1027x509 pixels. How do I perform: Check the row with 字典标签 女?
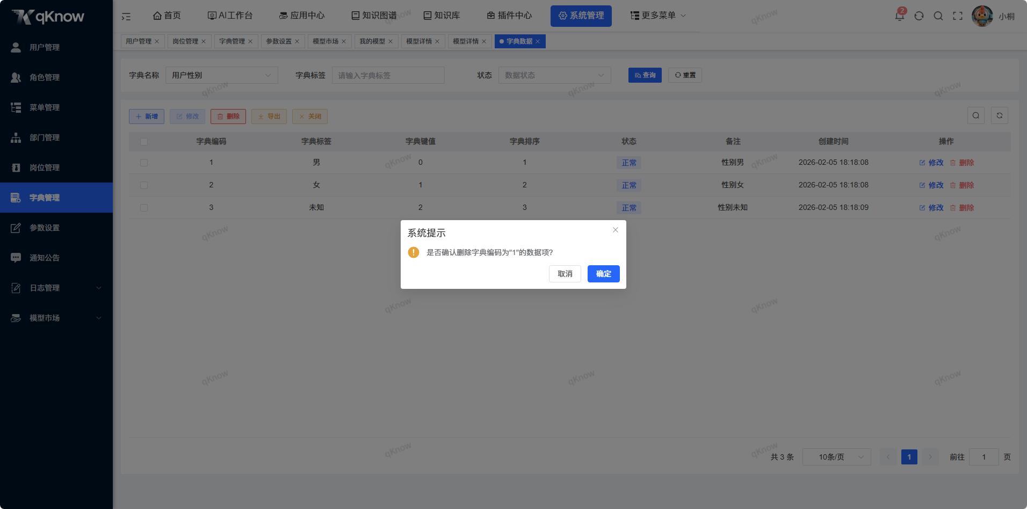pos(144,185)
